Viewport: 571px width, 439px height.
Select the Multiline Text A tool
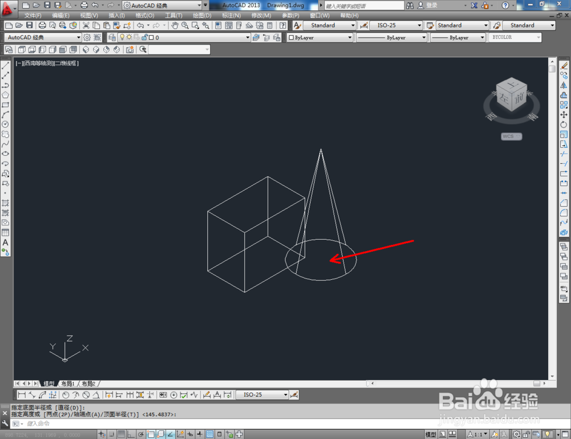[x=6, y=243]
